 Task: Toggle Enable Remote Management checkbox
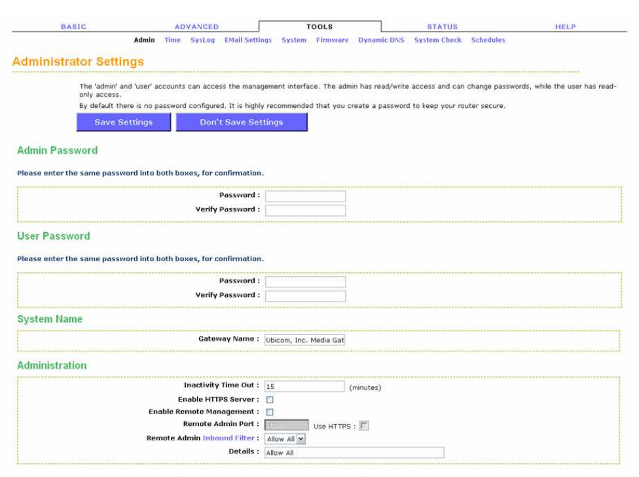[270, 412]
